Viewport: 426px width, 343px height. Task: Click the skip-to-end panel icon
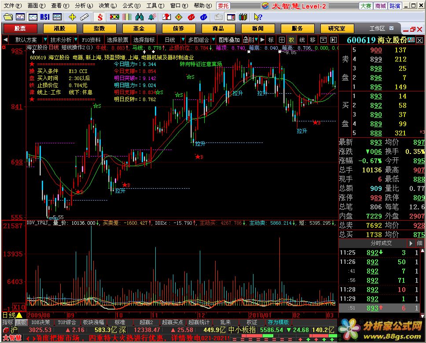(x=334, y=40)
